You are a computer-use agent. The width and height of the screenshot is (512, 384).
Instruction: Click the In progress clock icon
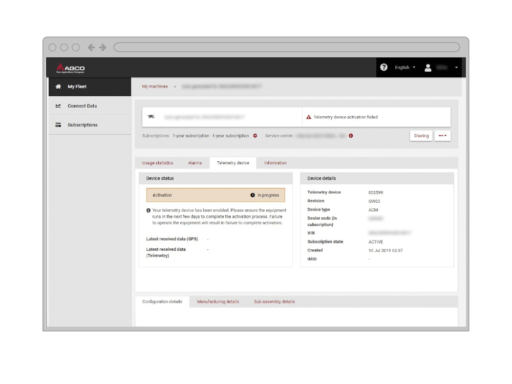point(252,195)
